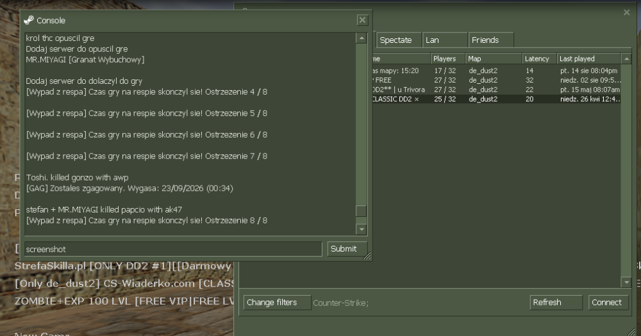Click CS-Wiaderko.com Only de_dust2 link
This screenshot has height=336, width=641.
[x=125, y=284]
